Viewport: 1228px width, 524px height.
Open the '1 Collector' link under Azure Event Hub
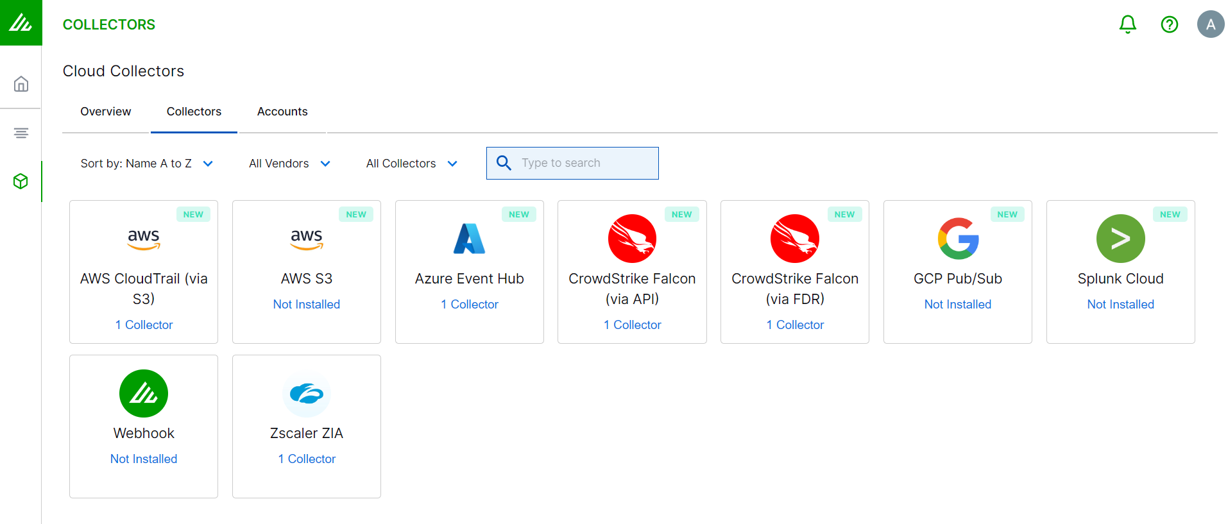pyautogui.click(x=470, y=304)
